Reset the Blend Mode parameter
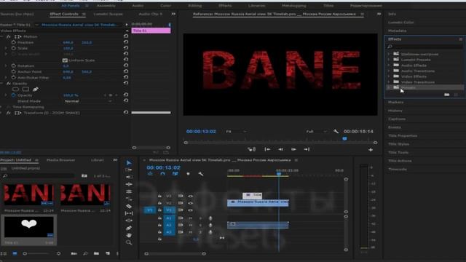The height and width of the screenshot is (262, 466). 126,100
